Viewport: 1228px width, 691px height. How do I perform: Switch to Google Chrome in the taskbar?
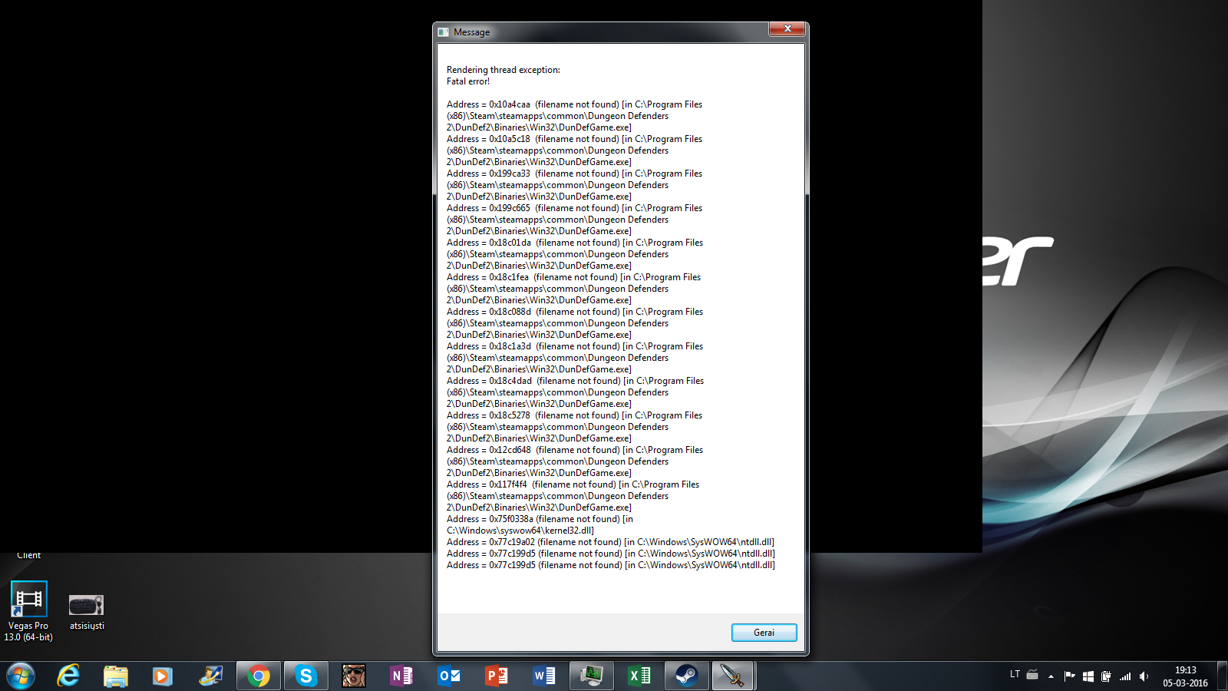click(259, 676)
